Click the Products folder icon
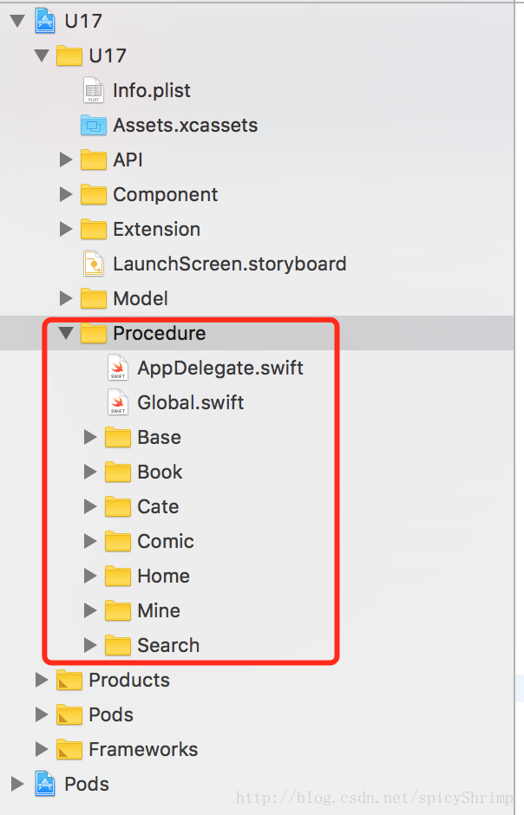The width and height of the screenshot is (524, 815). 69,680
